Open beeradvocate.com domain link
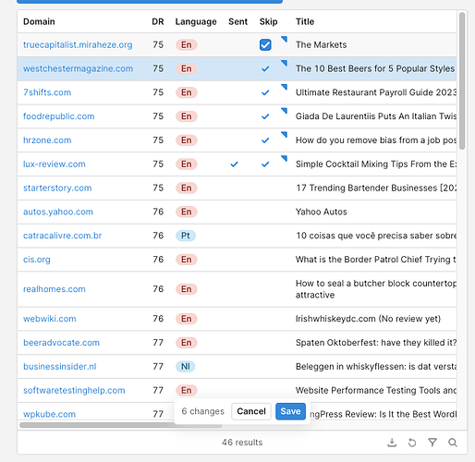 click(x=61, y=343)
